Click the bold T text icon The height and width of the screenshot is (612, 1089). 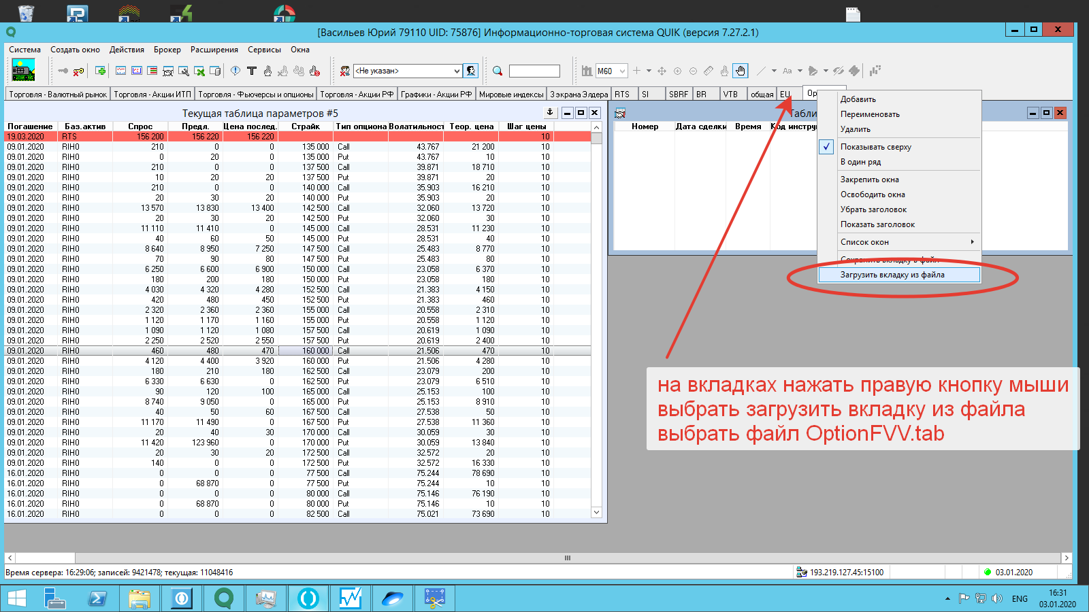click(x=252, y=71)
